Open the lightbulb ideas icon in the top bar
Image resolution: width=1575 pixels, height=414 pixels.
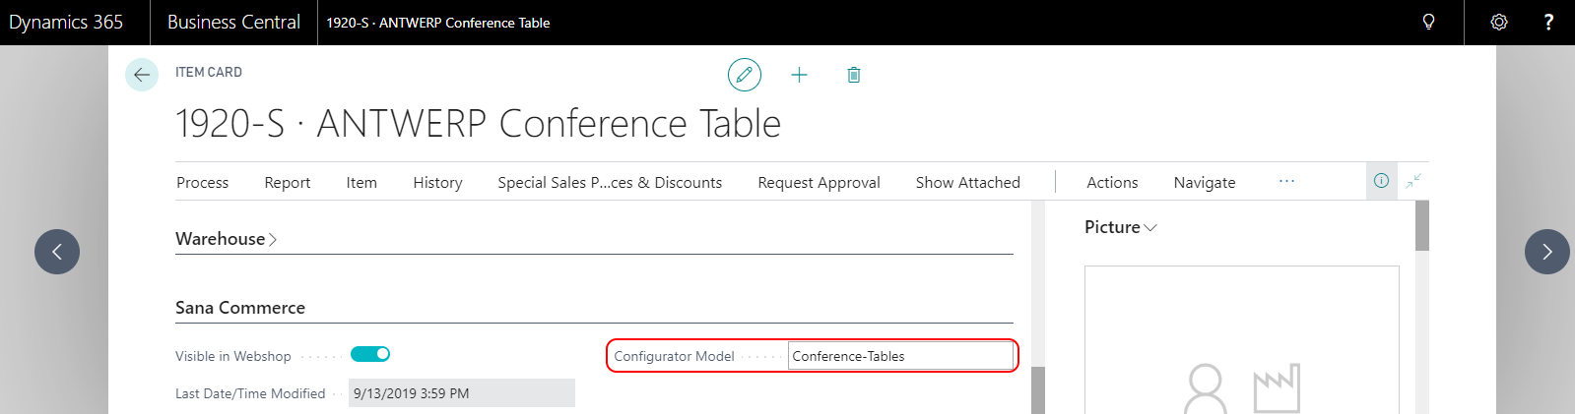(1428, 22)
